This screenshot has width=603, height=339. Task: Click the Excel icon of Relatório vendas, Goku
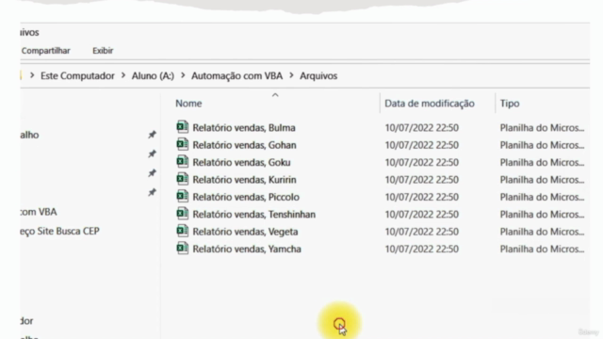pos(182,161)
